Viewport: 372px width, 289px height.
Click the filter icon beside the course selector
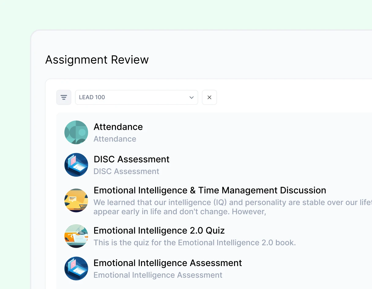coord(64,97)
